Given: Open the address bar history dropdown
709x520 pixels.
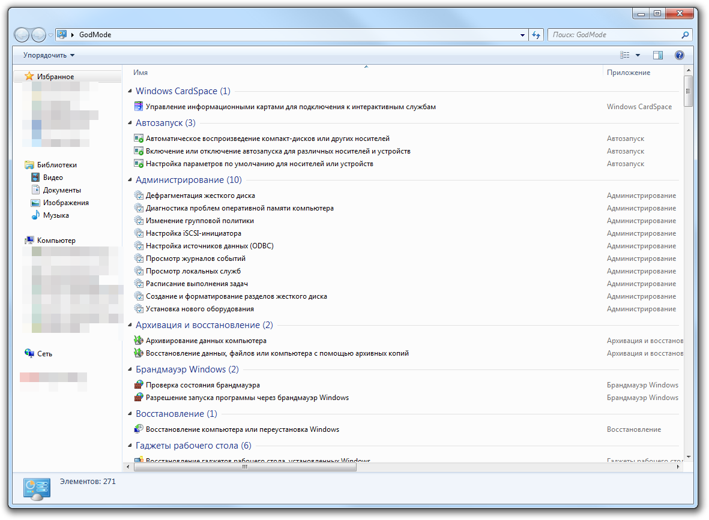Looking at the screenshot, I should click(x=522, y=35).
